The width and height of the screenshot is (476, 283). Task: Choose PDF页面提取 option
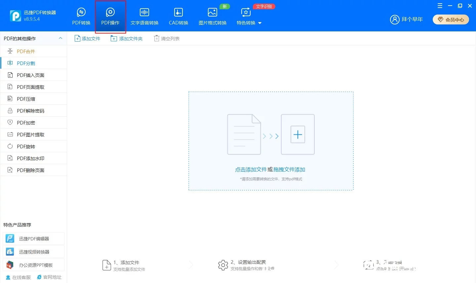coord(33,87)
